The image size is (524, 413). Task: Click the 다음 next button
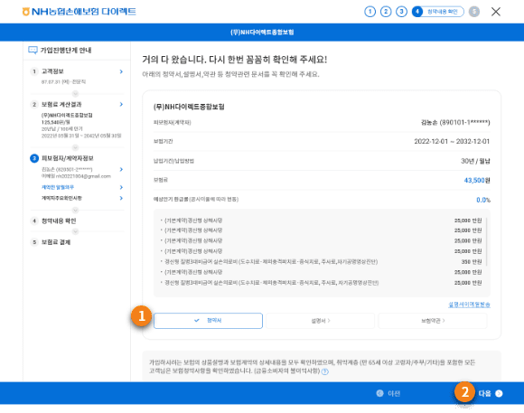click(x=490, y=393)
